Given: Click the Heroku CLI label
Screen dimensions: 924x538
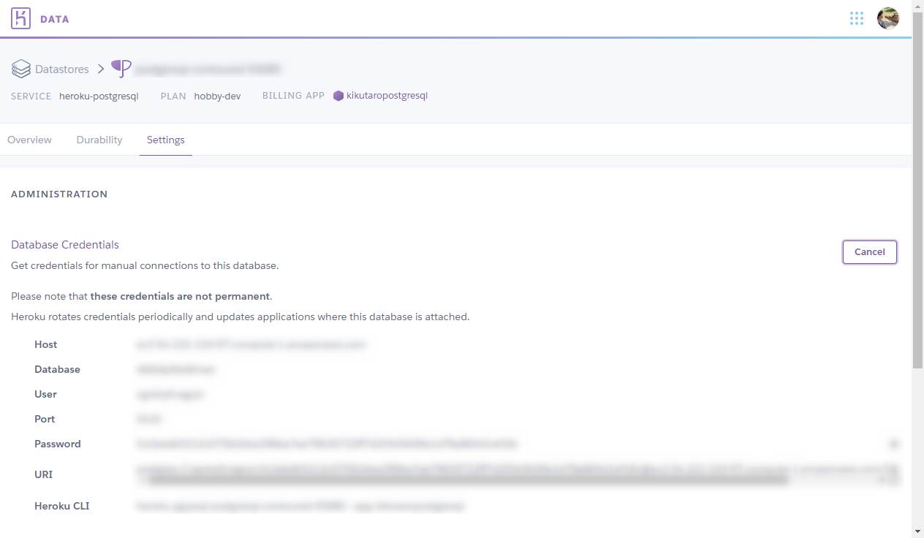Looking at the screenshot, I should pos(62,506).
